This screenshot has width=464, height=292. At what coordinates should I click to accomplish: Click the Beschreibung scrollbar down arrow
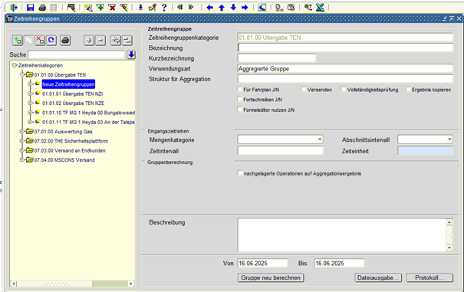(x=449, y=248)
